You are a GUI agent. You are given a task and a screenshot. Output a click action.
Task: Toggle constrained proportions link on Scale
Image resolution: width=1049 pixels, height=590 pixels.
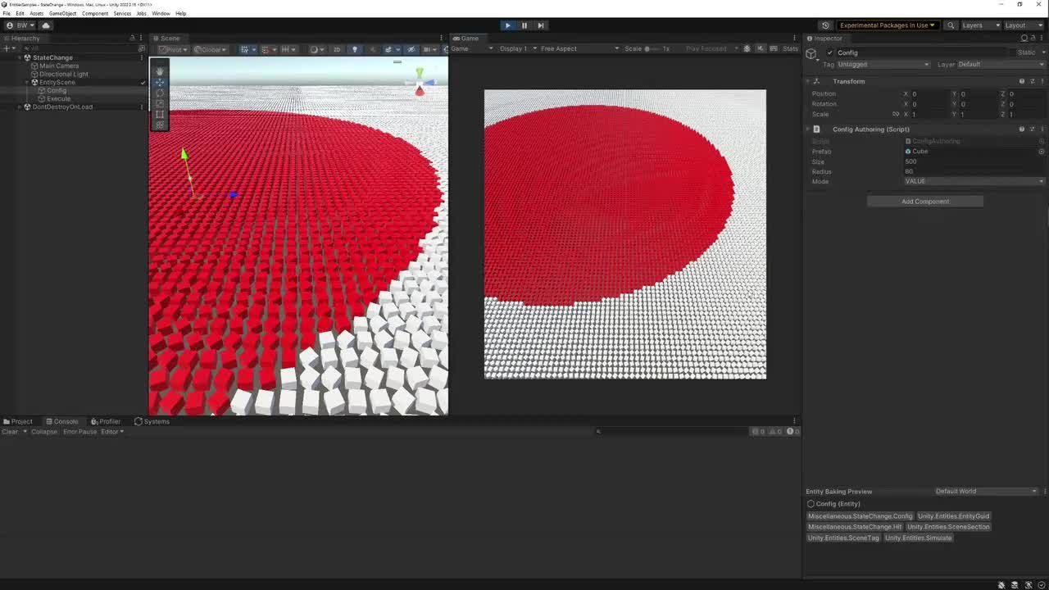click(x=896, y=114)
